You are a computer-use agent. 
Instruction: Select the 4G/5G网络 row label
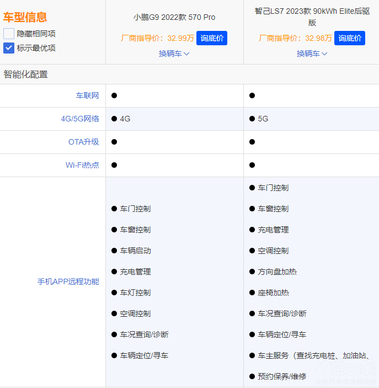point(80,119)
